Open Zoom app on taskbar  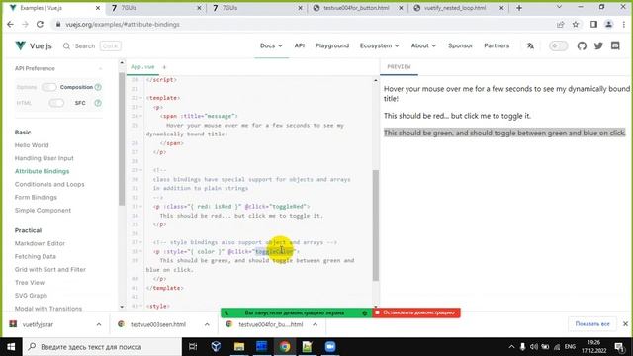(x=330, y=347)
